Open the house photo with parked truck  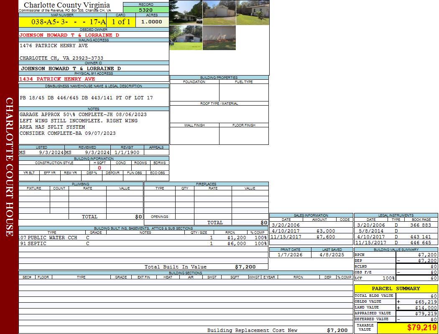pyautogui.click(x=186, y=13)
